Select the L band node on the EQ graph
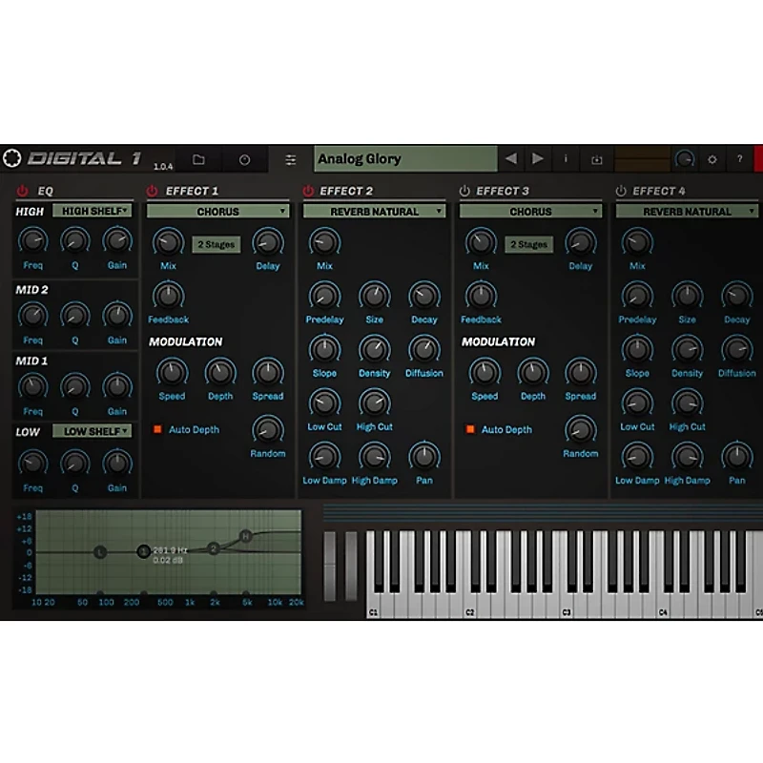763x763 pixels. [100, 552]
